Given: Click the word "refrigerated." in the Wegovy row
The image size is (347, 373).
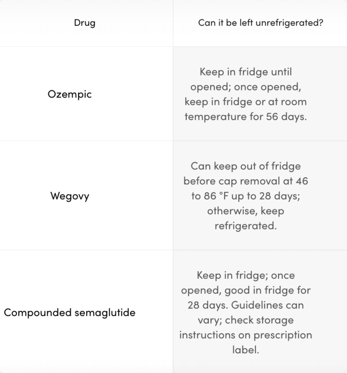Looking at the screenshot, I should pyautogui.click(x=246, y=226).
